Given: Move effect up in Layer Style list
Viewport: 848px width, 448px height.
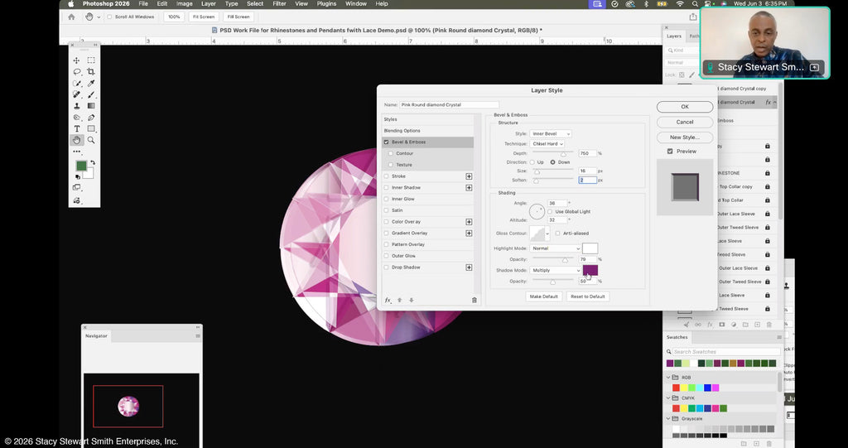Looking at the screenshot, I should pyautogui.click(x=400, y=300).
